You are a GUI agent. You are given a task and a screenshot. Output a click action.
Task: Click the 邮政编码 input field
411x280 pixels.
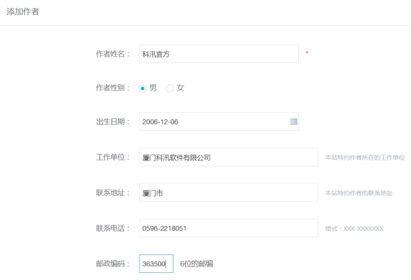(156, 263)
